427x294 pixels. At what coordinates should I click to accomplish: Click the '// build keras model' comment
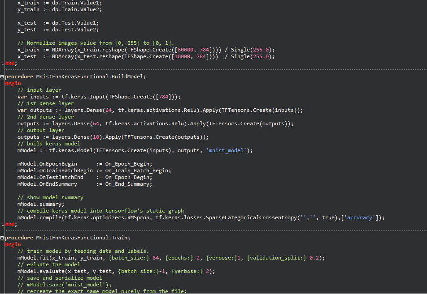pos(49,144)
